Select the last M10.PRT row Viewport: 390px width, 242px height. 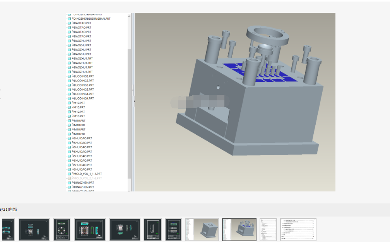[79, 134]
